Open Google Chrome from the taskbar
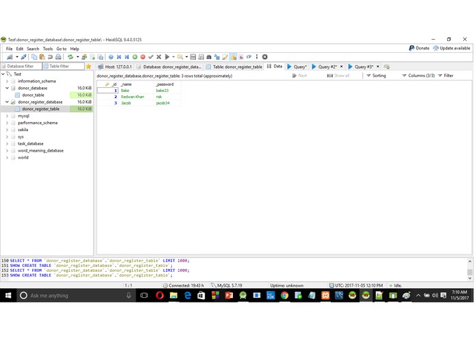Viewport: 476px width, 339px height. 284,295
